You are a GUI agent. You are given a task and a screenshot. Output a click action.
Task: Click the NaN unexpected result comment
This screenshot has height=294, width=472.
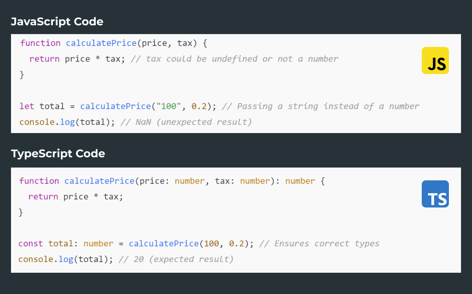pos(186,122)
